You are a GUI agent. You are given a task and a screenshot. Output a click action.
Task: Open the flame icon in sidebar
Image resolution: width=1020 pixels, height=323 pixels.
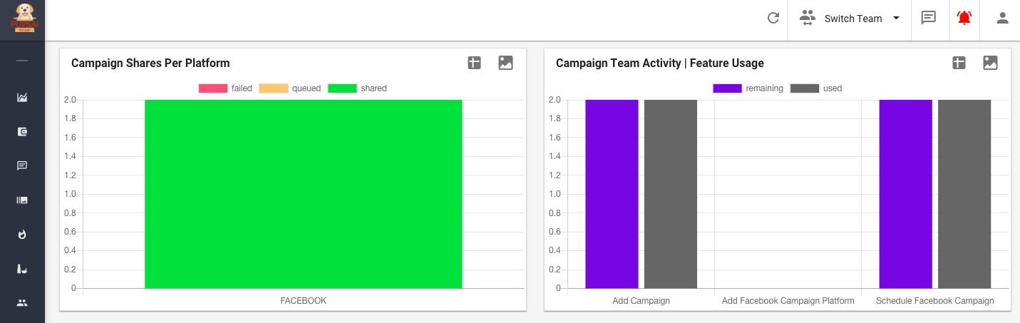[22, 234]
